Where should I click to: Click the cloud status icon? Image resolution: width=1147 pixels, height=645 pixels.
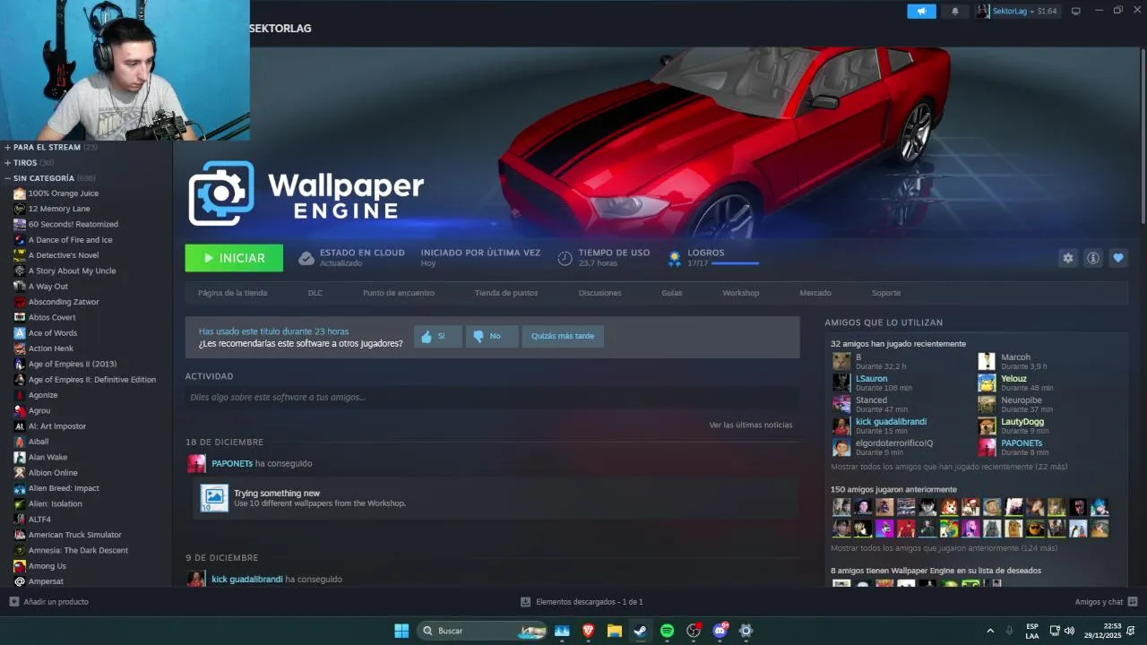click(x=306, y=258)
